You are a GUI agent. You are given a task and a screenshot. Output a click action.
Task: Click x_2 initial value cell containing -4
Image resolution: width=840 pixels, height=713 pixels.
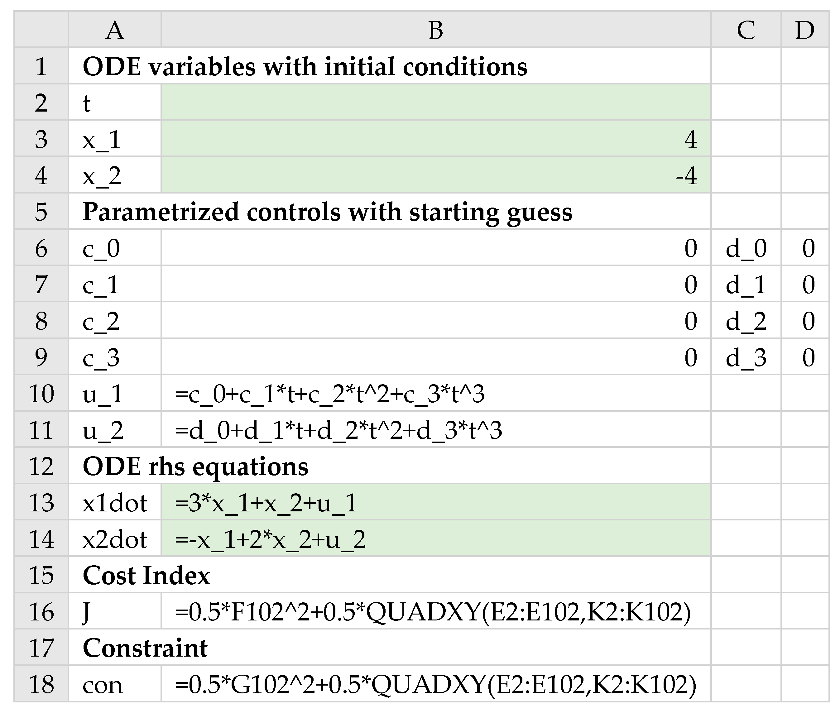tap(435, 175)
